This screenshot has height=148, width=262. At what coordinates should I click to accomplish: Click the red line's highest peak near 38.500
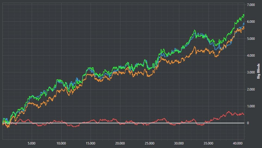(x=229, y=111)
